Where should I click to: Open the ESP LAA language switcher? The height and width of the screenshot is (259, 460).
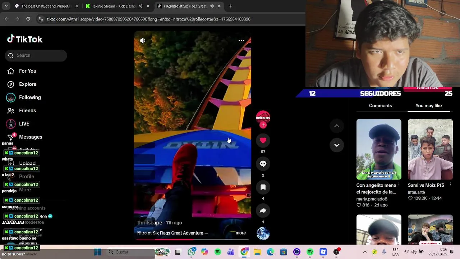click(395, 252)
